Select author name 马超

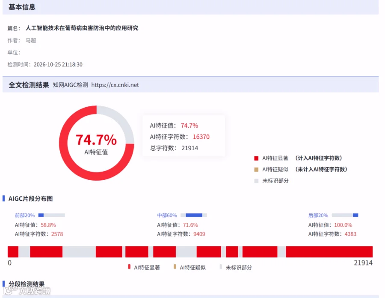[31, 40]
